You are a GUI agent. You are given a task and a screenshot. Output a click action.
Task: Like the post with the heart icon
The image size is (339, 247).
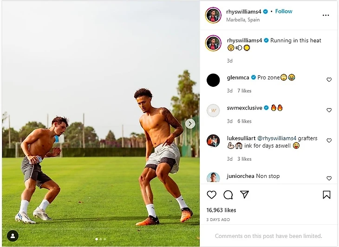(211, 195)
